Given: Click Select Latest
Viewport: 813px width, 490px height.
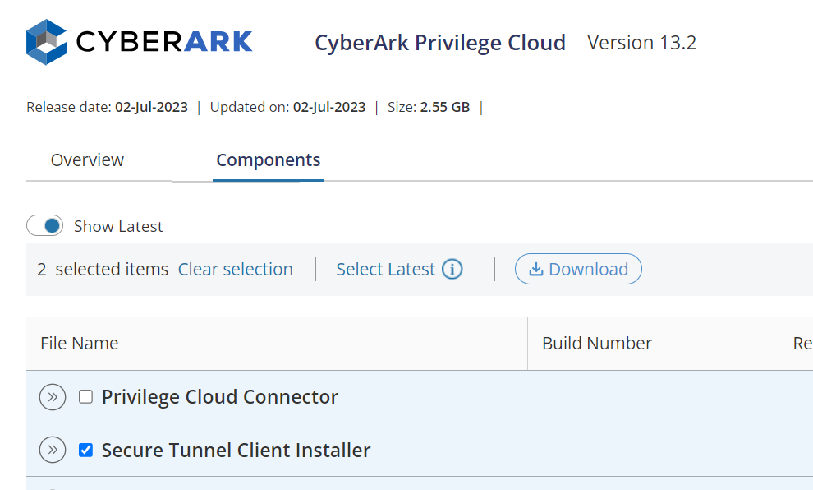Looking at the screenshot, I should 386,269.
